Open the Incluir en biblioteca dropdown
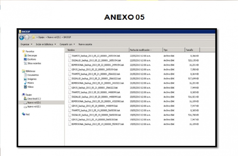238x156 pixels. (x=46, y=44)
